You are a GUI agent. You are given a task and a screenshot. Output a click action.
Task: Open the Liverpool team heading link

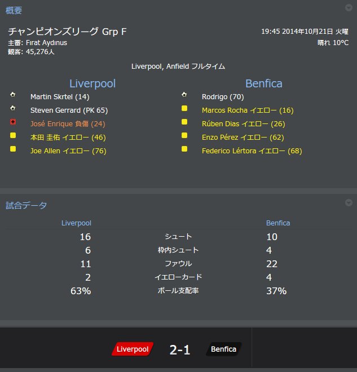click(92, 83)
